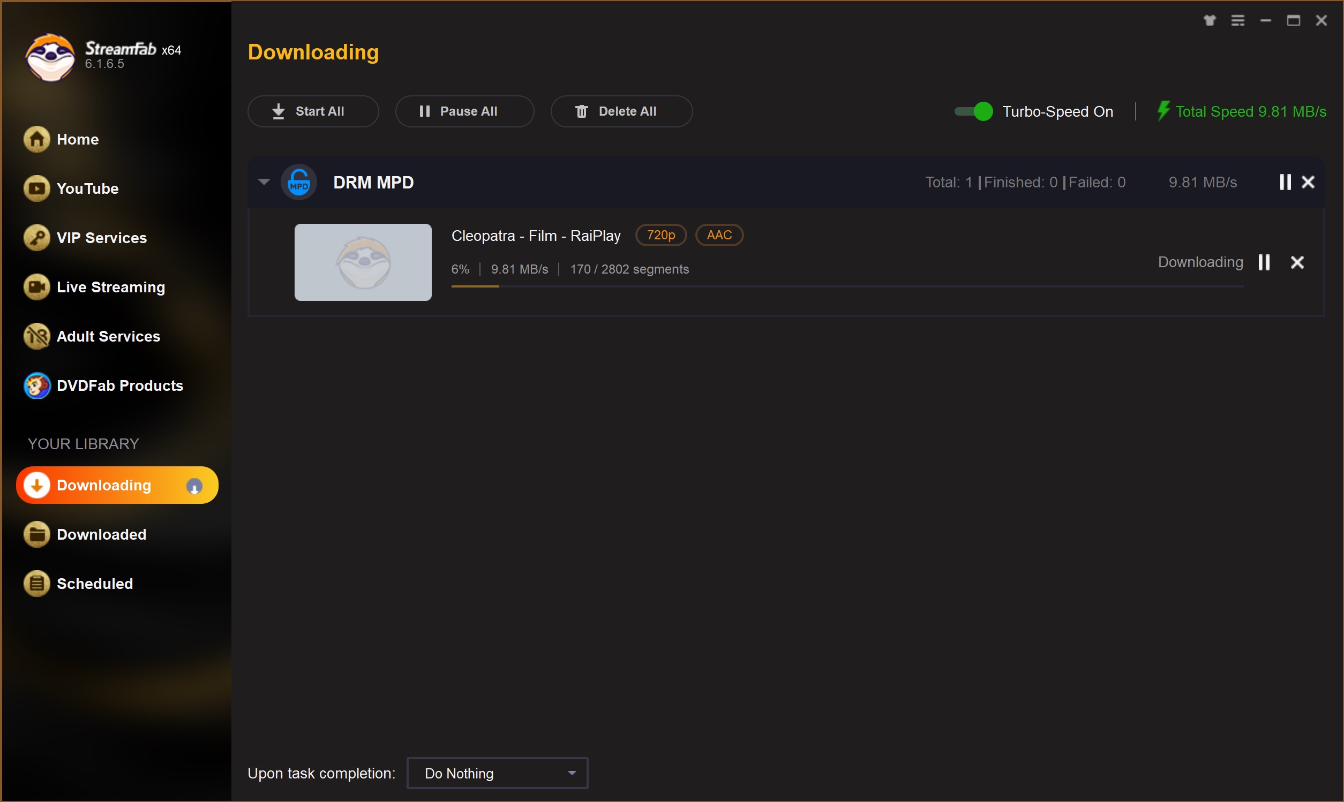The height and width of the screenshot is (802, 1344).
Task: Click the Delete All button
Action: (x=621, y=111)
